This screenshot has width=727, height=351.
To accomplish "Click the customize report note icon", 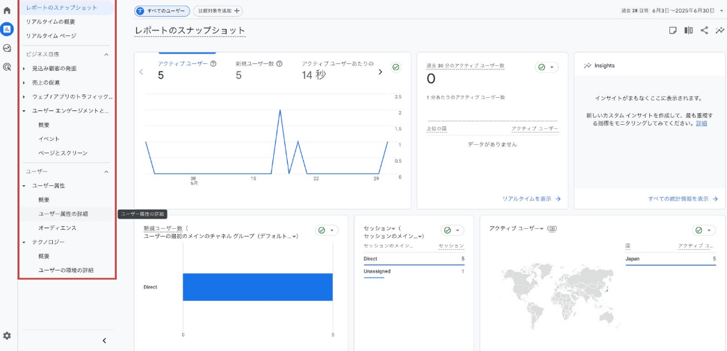I will (x=672, y=31).
